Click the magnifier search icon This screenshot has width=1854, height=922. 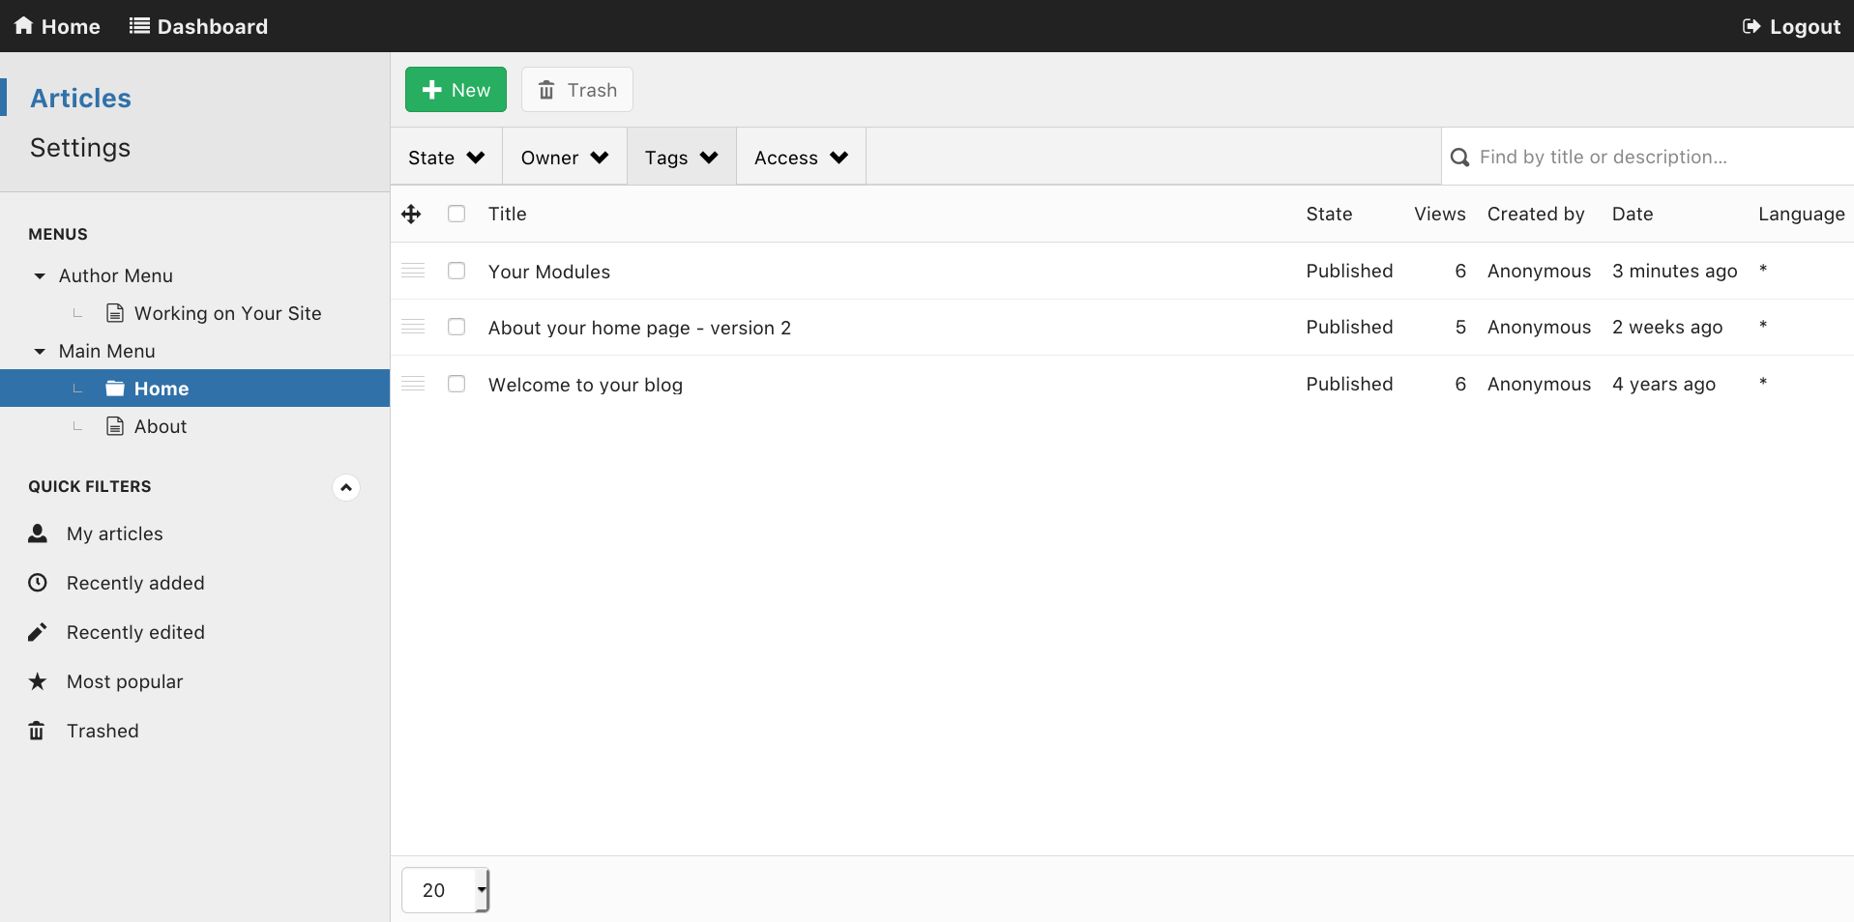pos(1460,158)
